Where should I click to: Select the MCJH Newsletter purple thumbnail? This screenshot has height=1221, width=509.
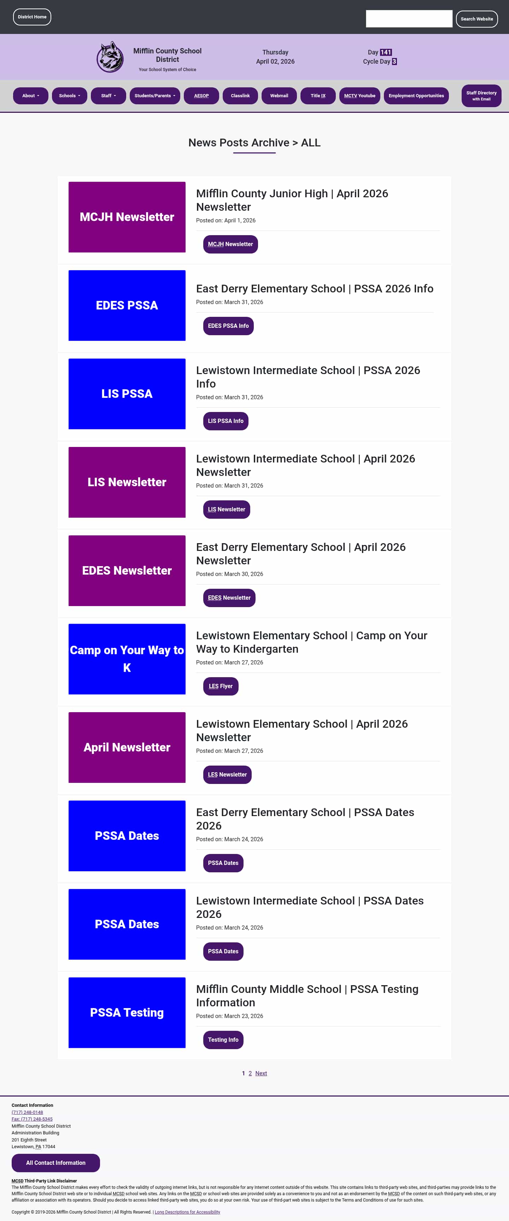[x=127, y=217]
